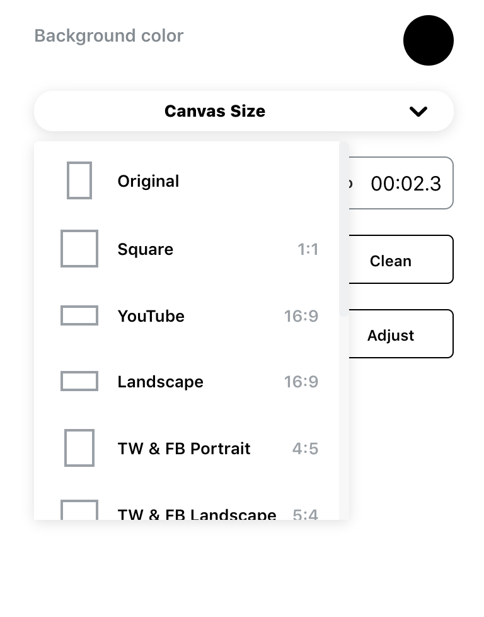484x617 pixels.
Task: Click the TW & FB Portrait shape icon
Action: click(x=79, y=448)
